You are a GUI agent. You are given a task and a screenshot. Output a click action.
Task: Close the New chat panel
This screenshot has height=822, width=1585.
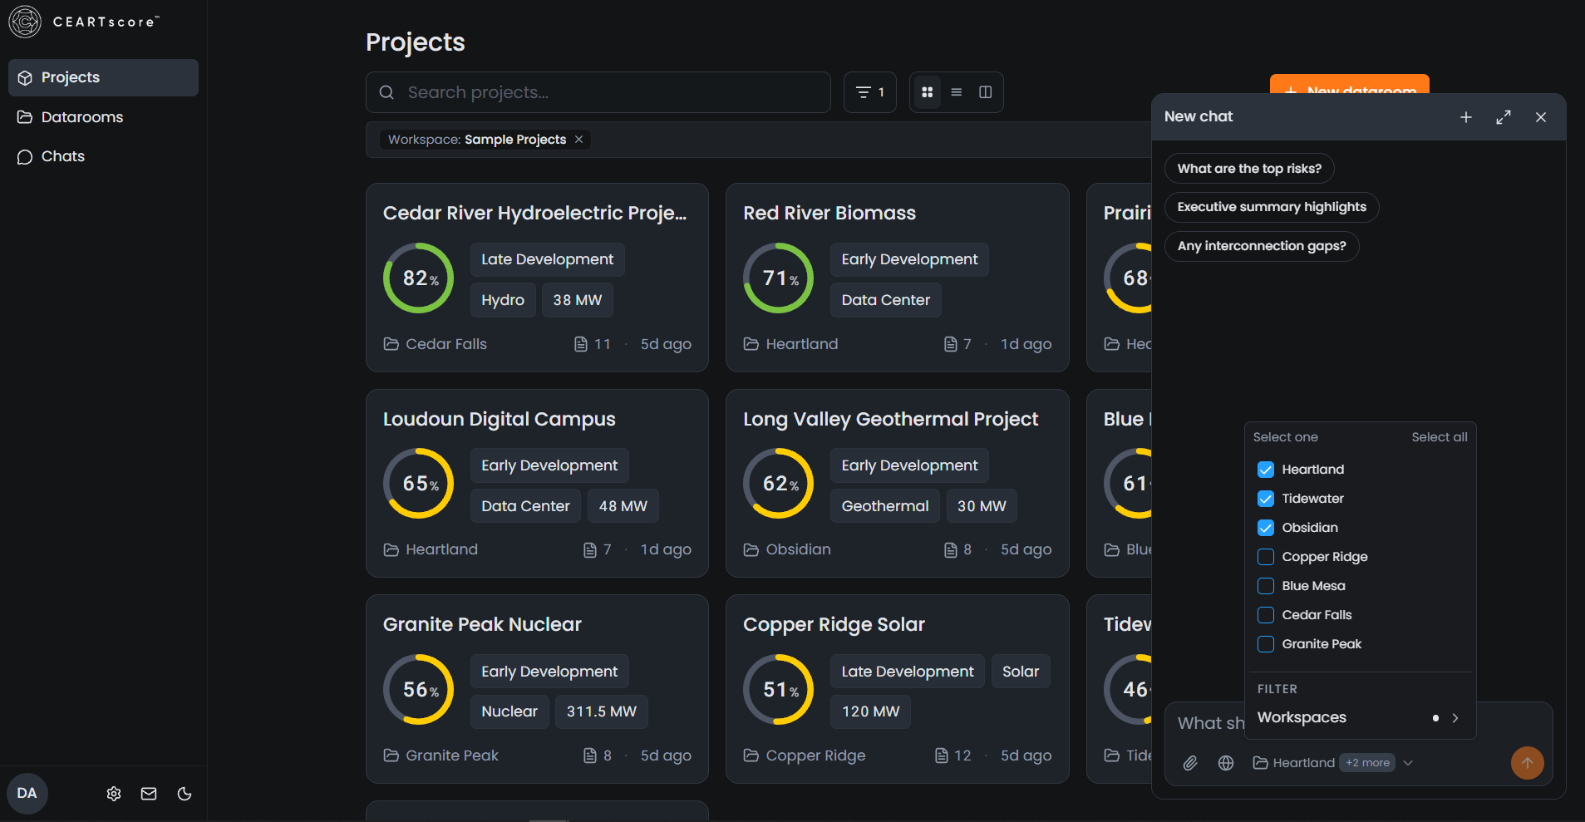click(1541, 117)
